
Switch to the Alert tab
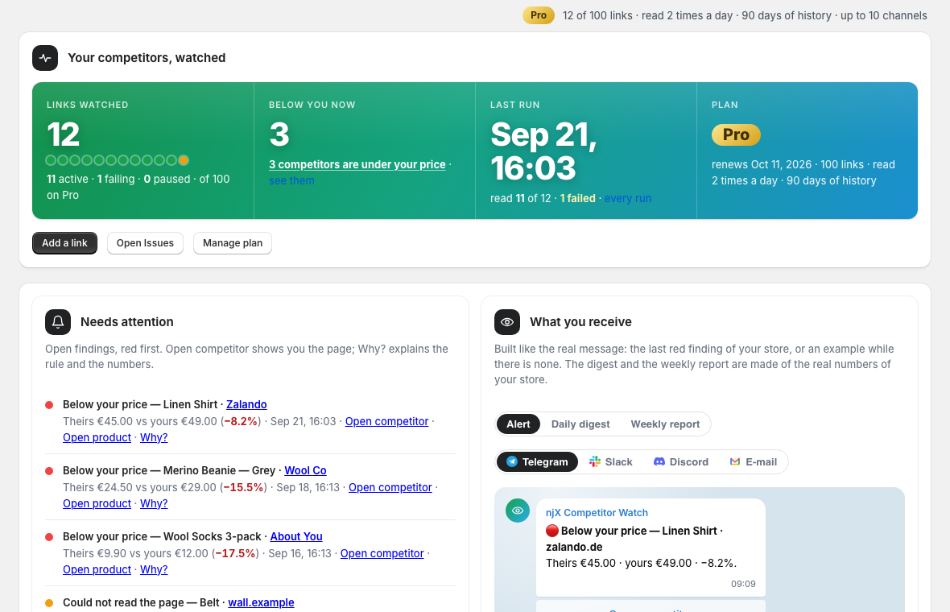coord(518,424)
